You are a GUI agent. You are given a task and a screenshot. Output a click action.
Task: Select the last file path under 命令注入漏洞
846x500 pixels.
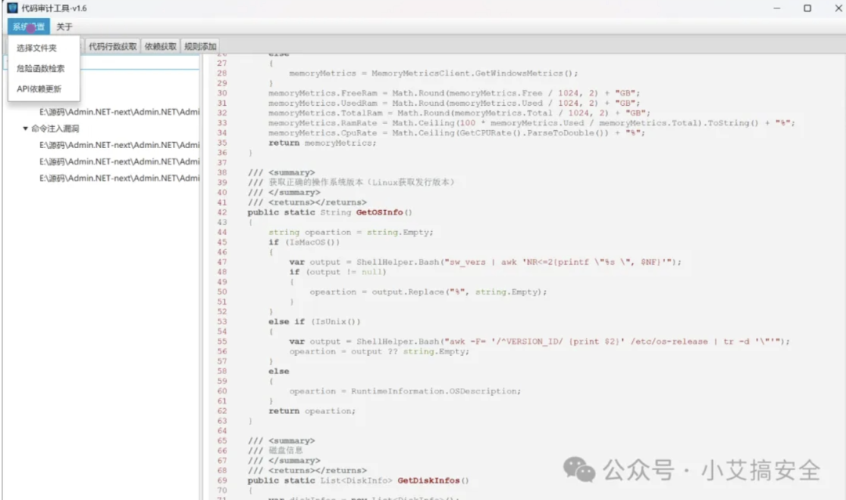click(119, 178)
